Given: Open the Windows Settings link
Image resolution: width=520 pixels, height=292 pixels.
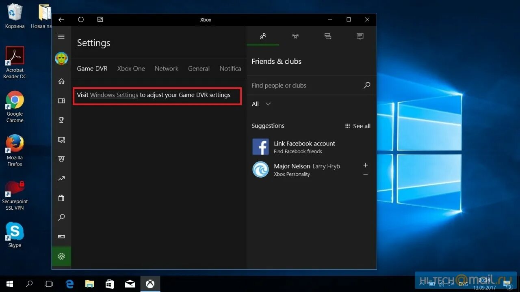Looking at the screenshot, I should [114, 95].
